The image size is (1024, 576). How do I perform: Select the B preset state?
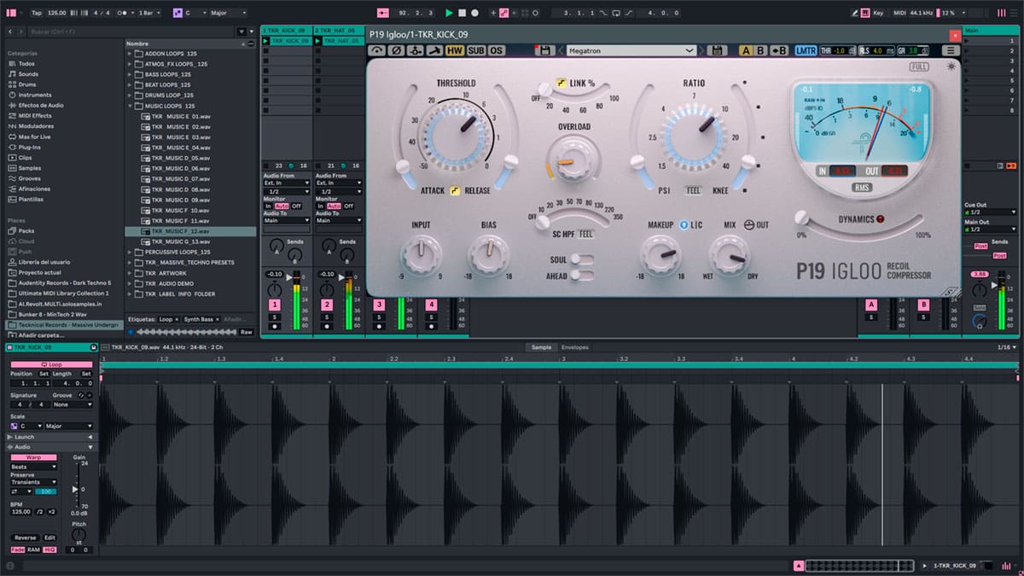pyautogui.click(x=761, y=50)
